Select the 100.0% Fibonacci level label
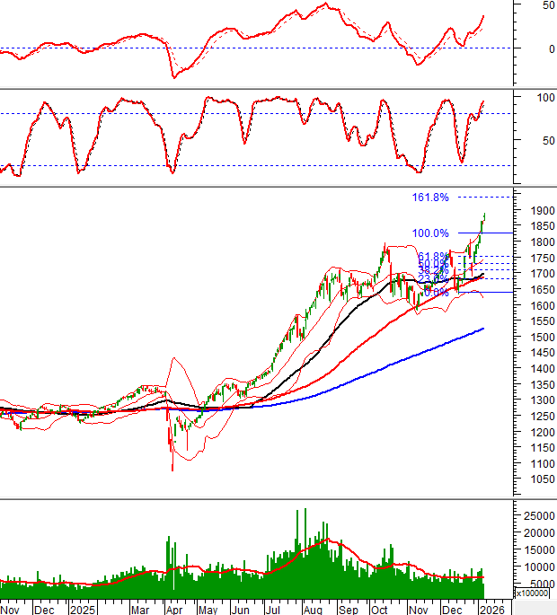Image resolution: width=557 pixels, height=615 pixels. (x=429, y=233)
